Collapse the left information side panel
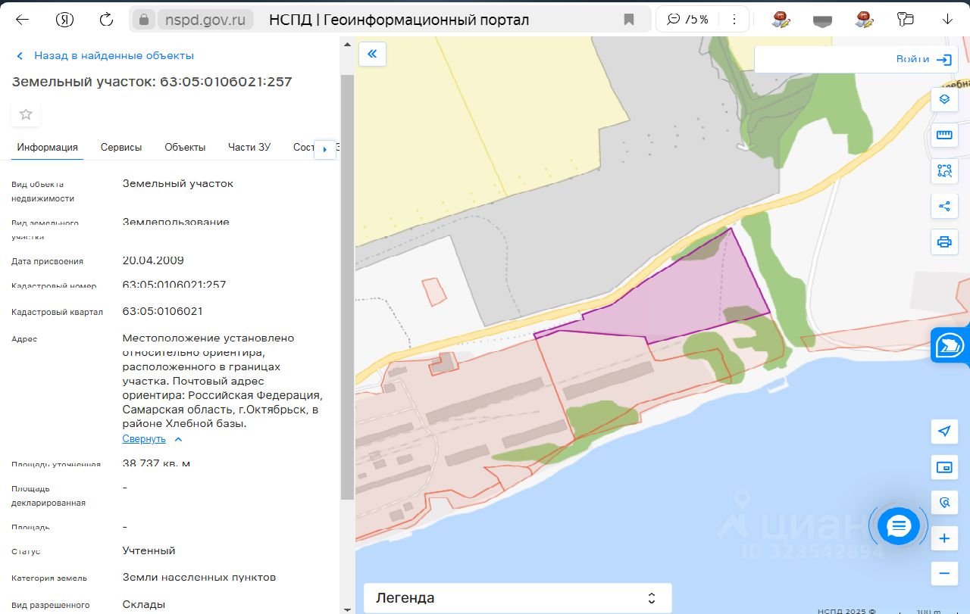This screenshot has width=970, height=614. pyautogui.click(x=372, y=54)
